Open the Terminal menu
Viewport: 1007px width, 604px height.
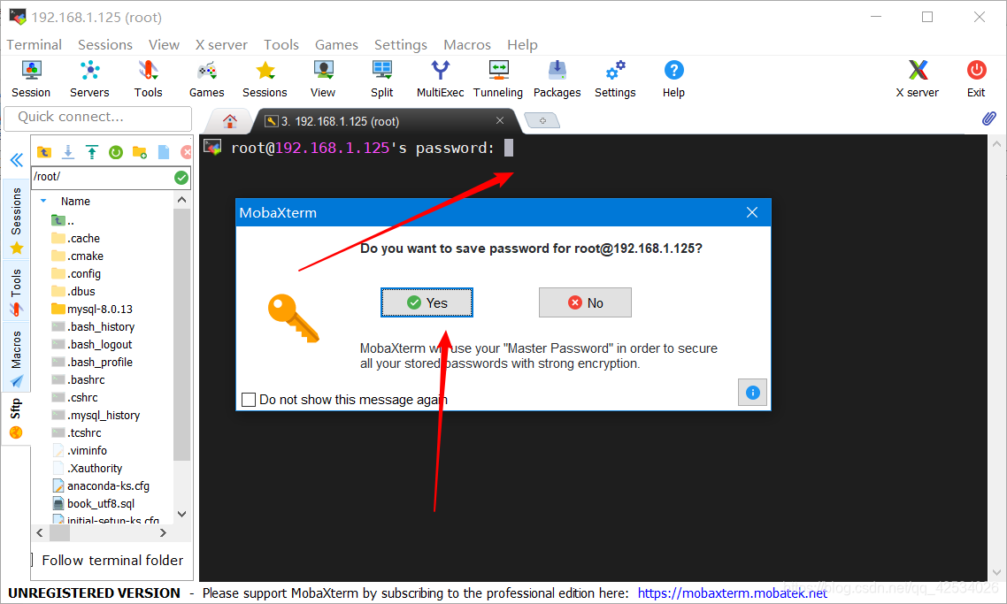(x=34, y=45)
